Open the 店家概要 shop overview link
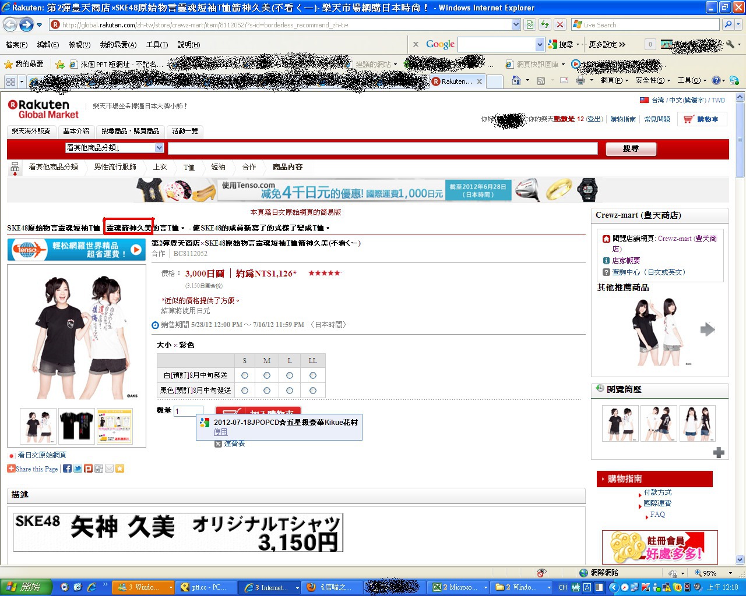 click(626, 261)
